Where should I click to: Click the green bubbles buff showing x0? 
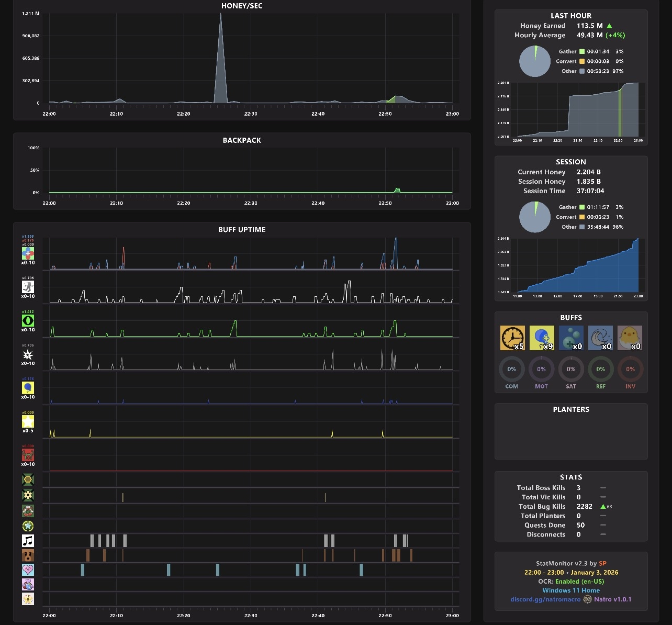click(x=571, y=338)
